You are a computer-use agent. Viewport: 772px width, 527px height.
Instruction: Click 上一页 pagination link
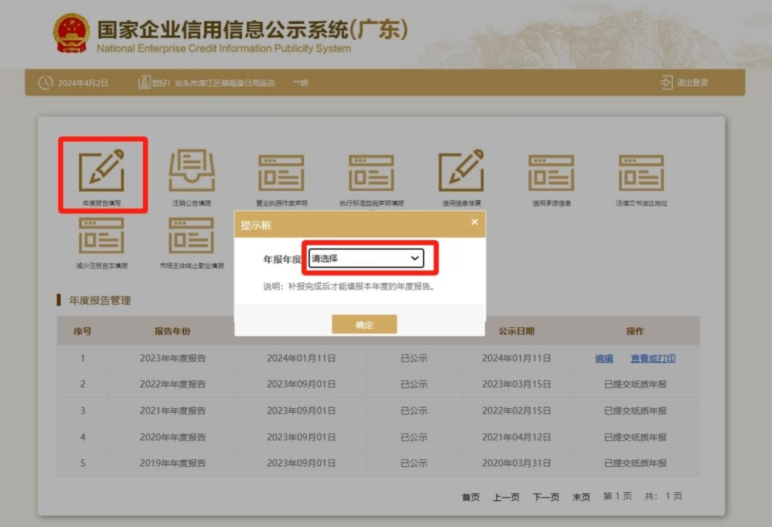pos(506,498)
